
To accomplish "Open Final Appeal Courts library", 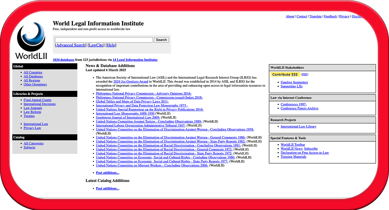I will (37, 100).
